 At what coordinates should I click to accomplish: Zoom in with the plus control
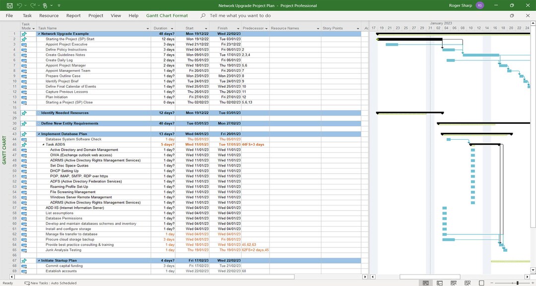pos(532,283)
